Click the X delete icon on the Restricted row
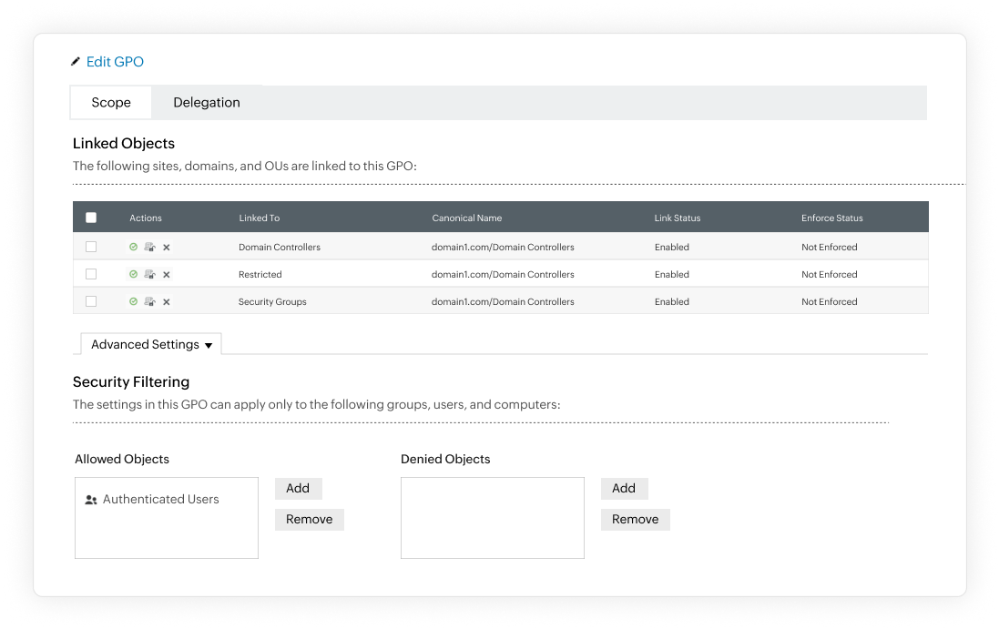The width and height of the screenshot is (999, 629). tap(165, 274)
